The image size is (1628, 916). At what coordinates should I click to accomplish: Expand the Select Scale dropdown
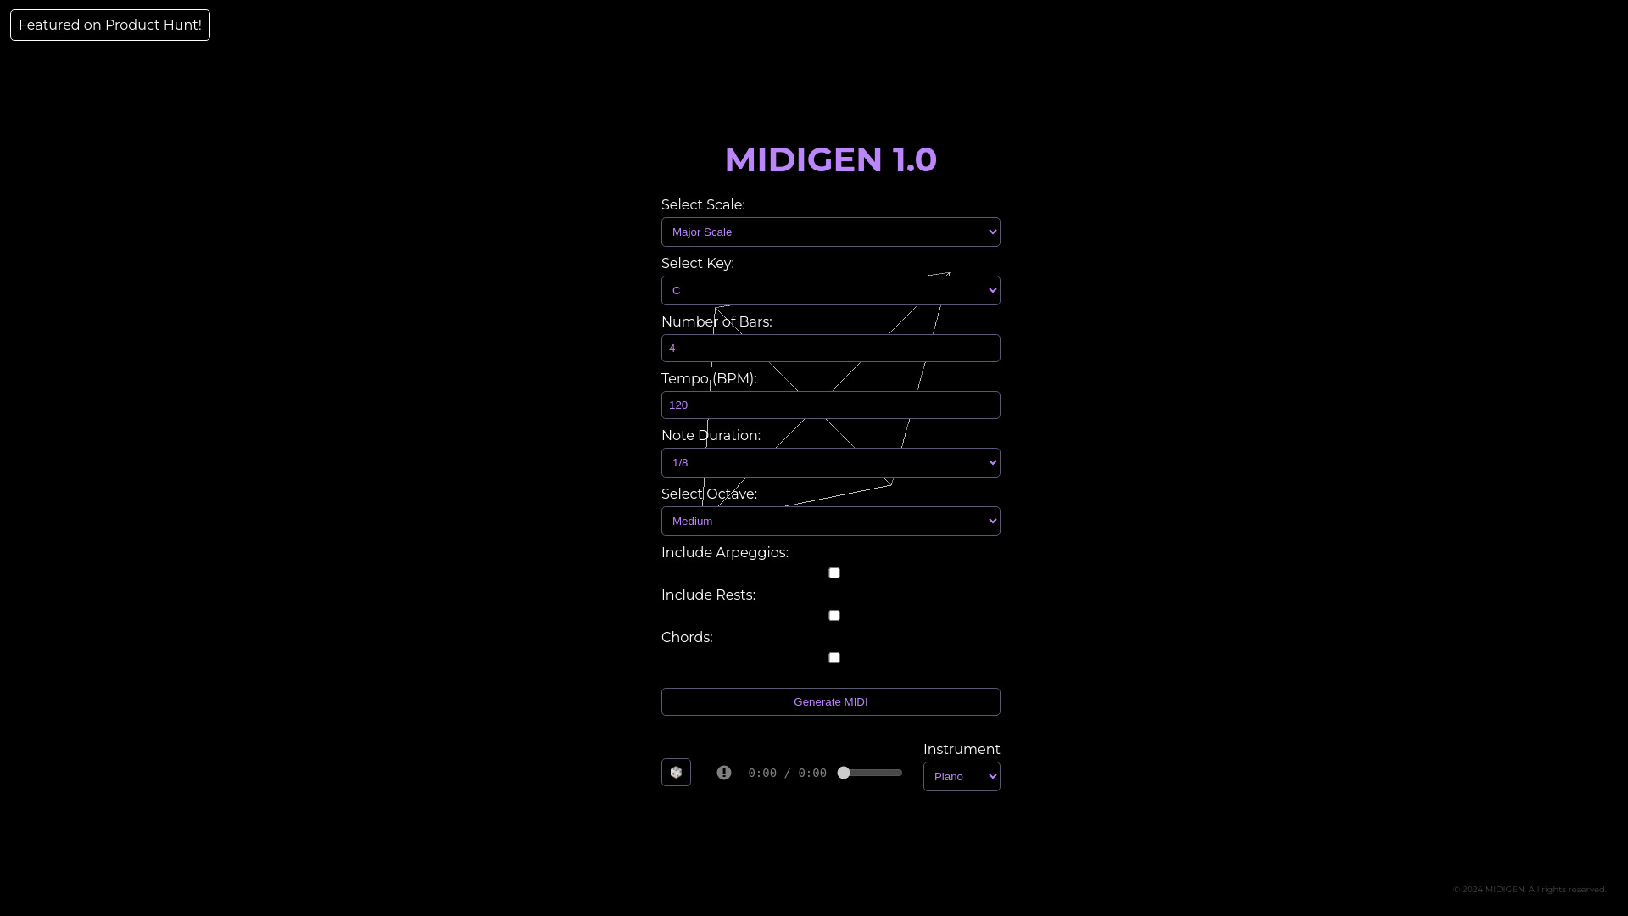831,232
